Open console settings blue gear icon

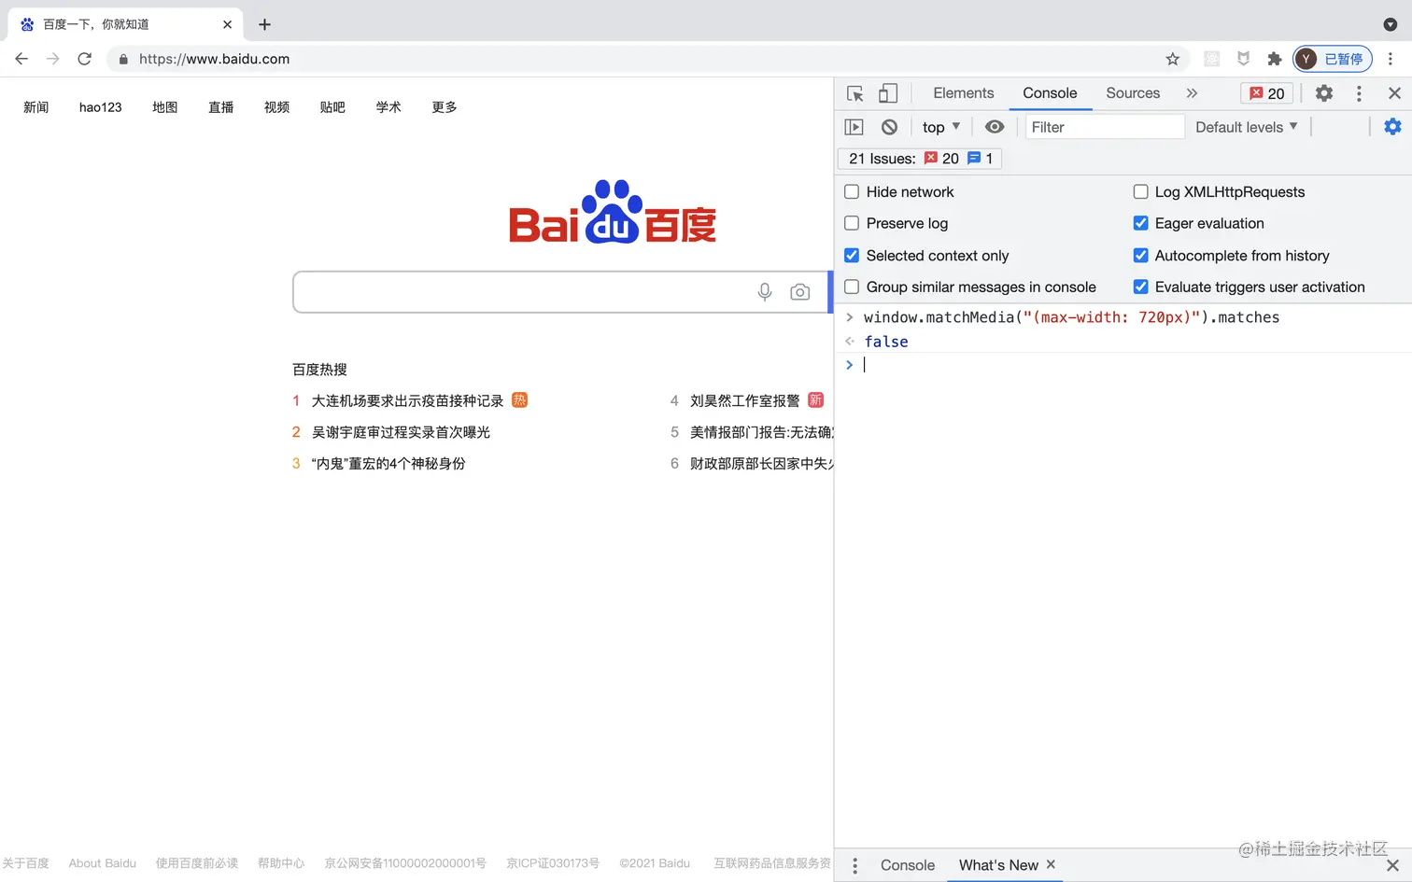tap(1392, 126)
